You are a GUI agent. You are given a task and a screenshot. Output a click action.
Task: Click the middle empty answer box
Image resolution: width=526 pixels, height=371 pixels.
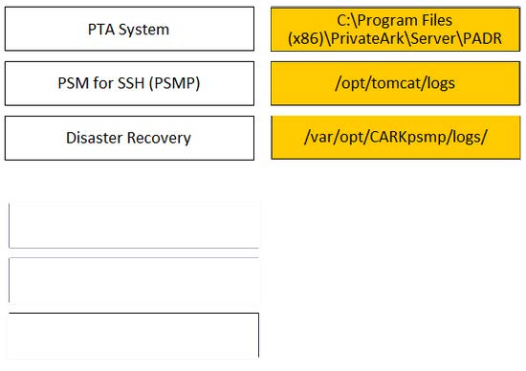pyautogui.click(x=134, y=280)
